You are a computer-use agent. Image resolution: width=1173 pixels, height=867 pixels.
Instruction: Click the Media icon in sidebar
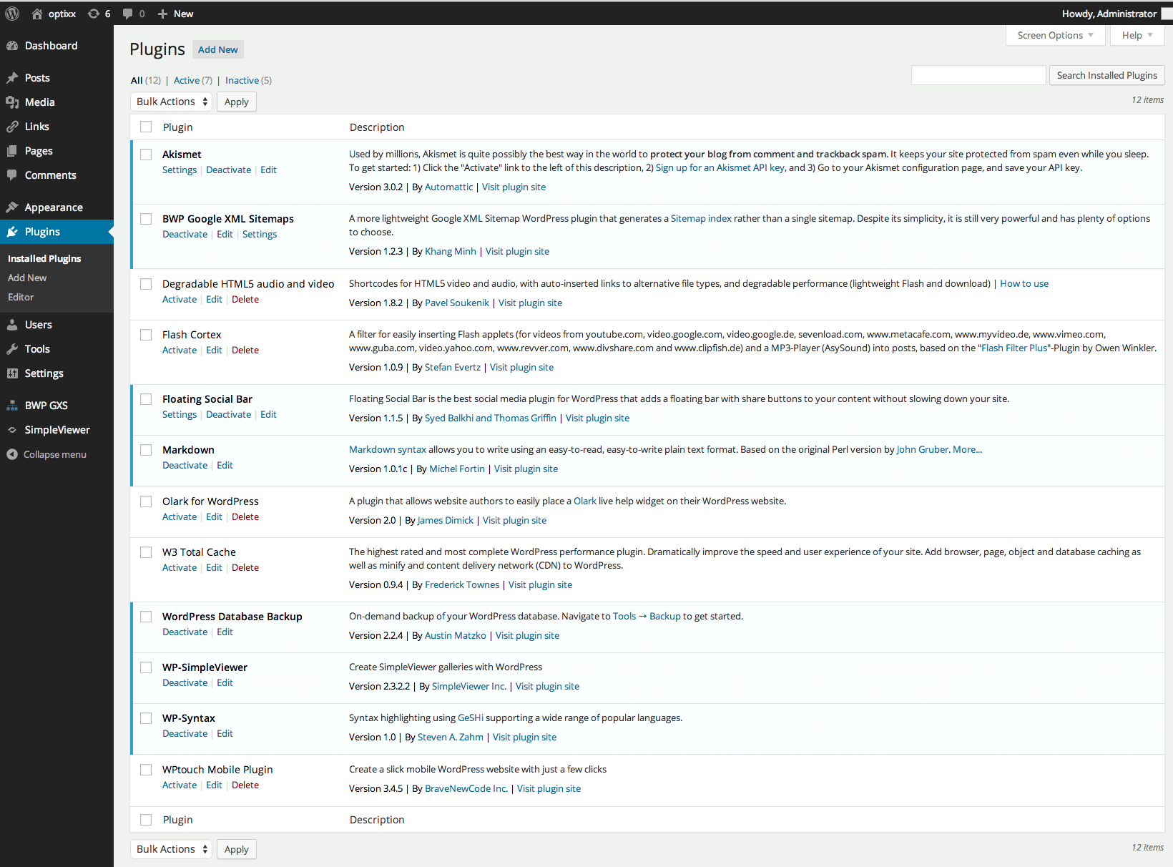pos(12,102)
